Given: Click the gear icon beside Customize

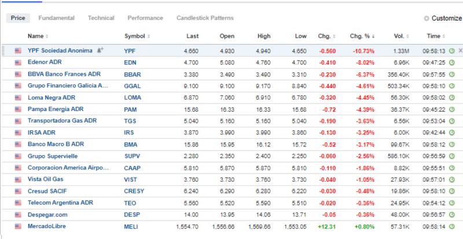Looking at the screenshot, I should tap(427, 19).
